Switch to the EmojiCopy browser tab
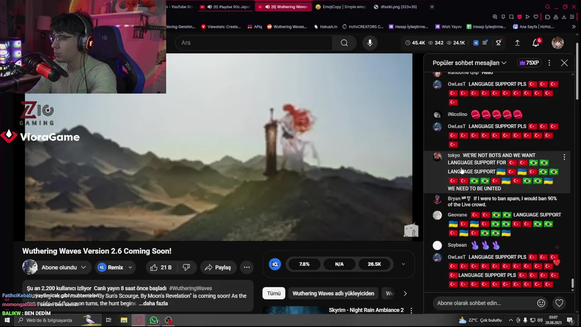The image size is (581, 327). click(340, 7)
